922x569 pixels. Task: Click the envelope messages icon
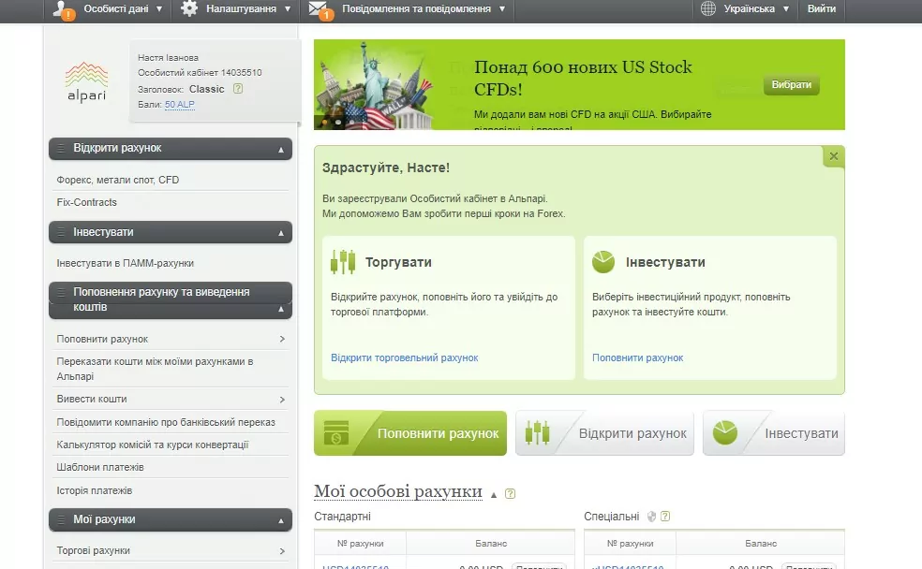point(320,10)
